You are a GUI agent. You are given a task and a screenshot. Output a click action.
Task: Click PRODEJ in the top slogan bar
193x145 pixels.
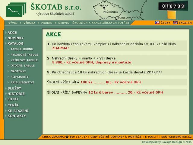[47, 23]
